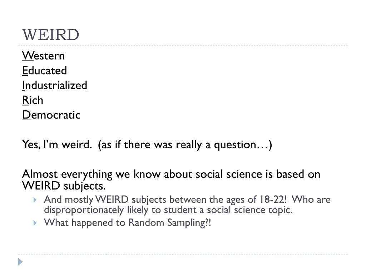Click 'What happened to Random Sampling?!' text
The height and width of the screenshot is (275, 366).
pyautogui.click(x=128, y=222)
